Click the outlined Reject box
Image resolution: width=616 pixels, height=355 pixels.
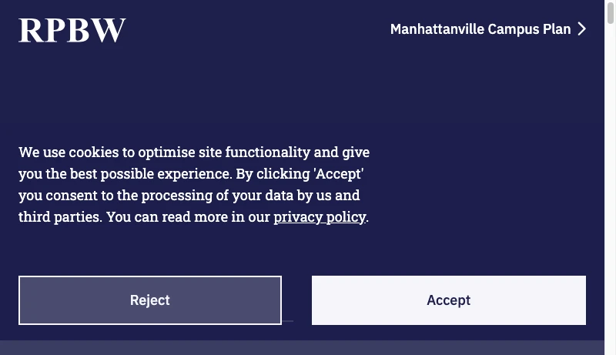[x=150, y=300]
